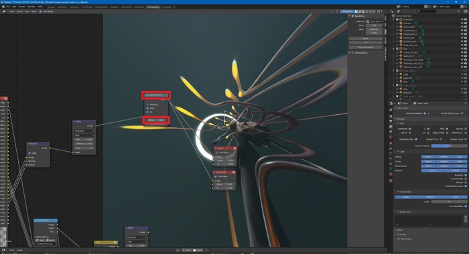The height and width of the screenshot is (254, 469).
Task: Open Fog Glow dropdown in upper Glare node
Action: point(84,131)
